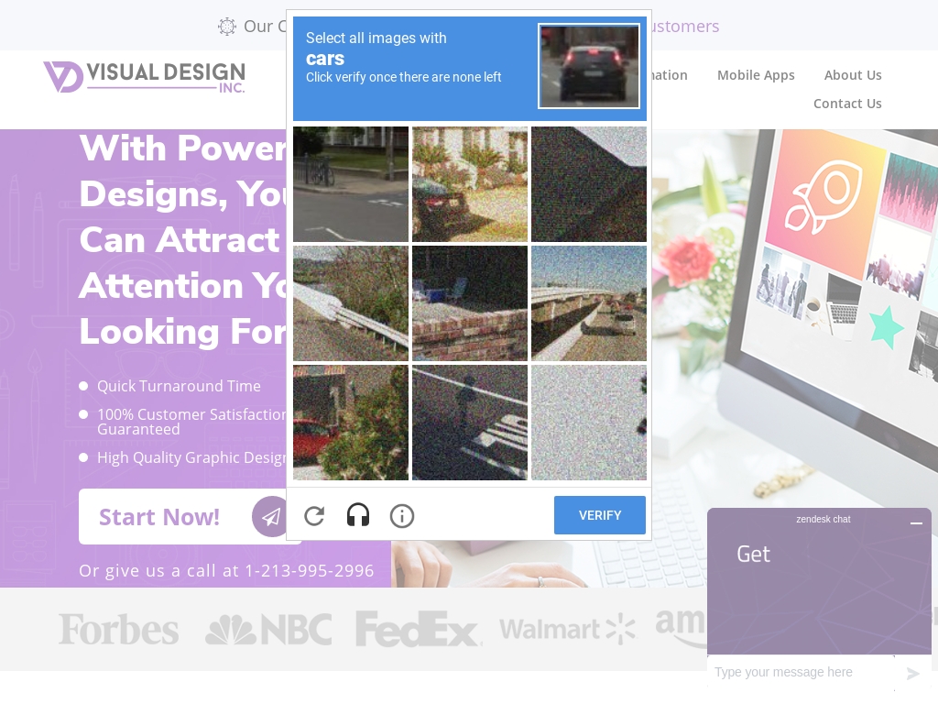938x704 pixels.
Task: Click the paper plane icon on Start Now
Action: [x=271, y=517]
